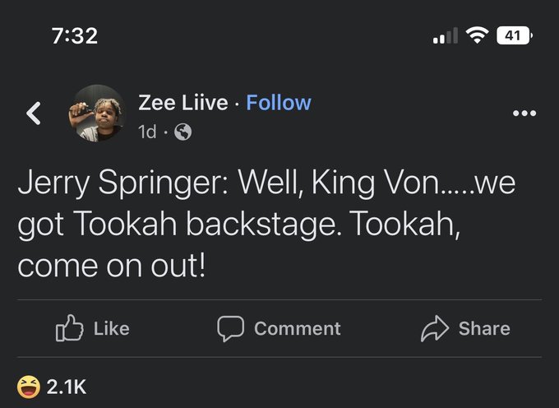Viewport: 559px width, 408px height.
Task: Tap the cellular signal bars icon
Action: (445, 36)
